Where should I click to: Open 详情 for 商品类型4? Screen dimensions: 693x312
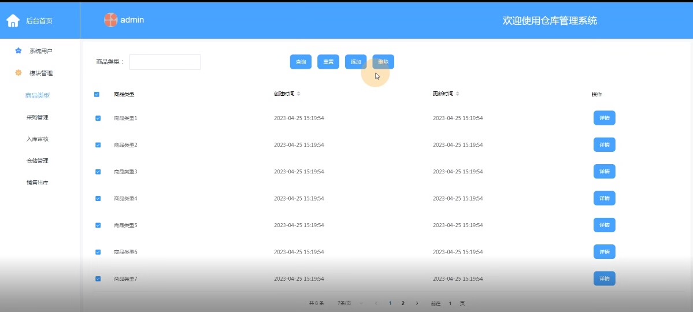(x=604, y=198)
